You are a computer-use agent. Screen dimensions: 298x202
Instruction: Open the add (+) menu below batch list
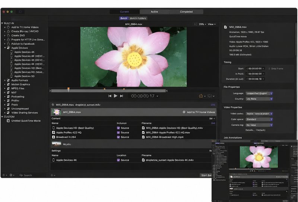coord(53,176)
